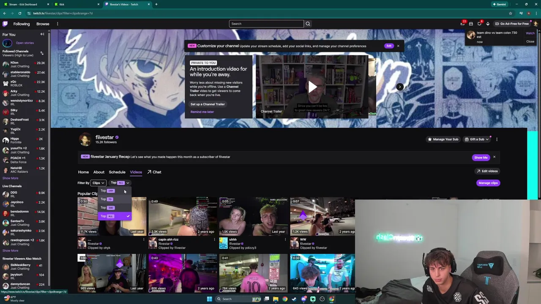Image resolution: width=541 pixels, height=304 pixels.
Task: Open the Clips filter dropdown
Action: [98, 183]
